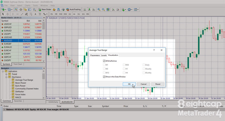Switch to the Parameters tab

(x=95, y=55)
